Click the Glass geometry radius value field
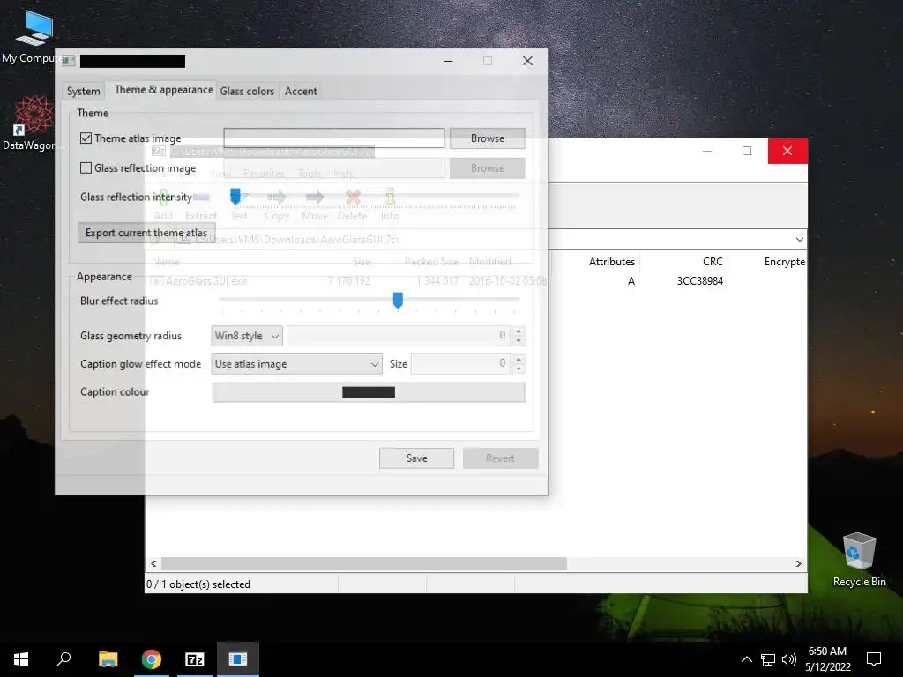This screenshot has height=677, width=903. tap(398, 336)
